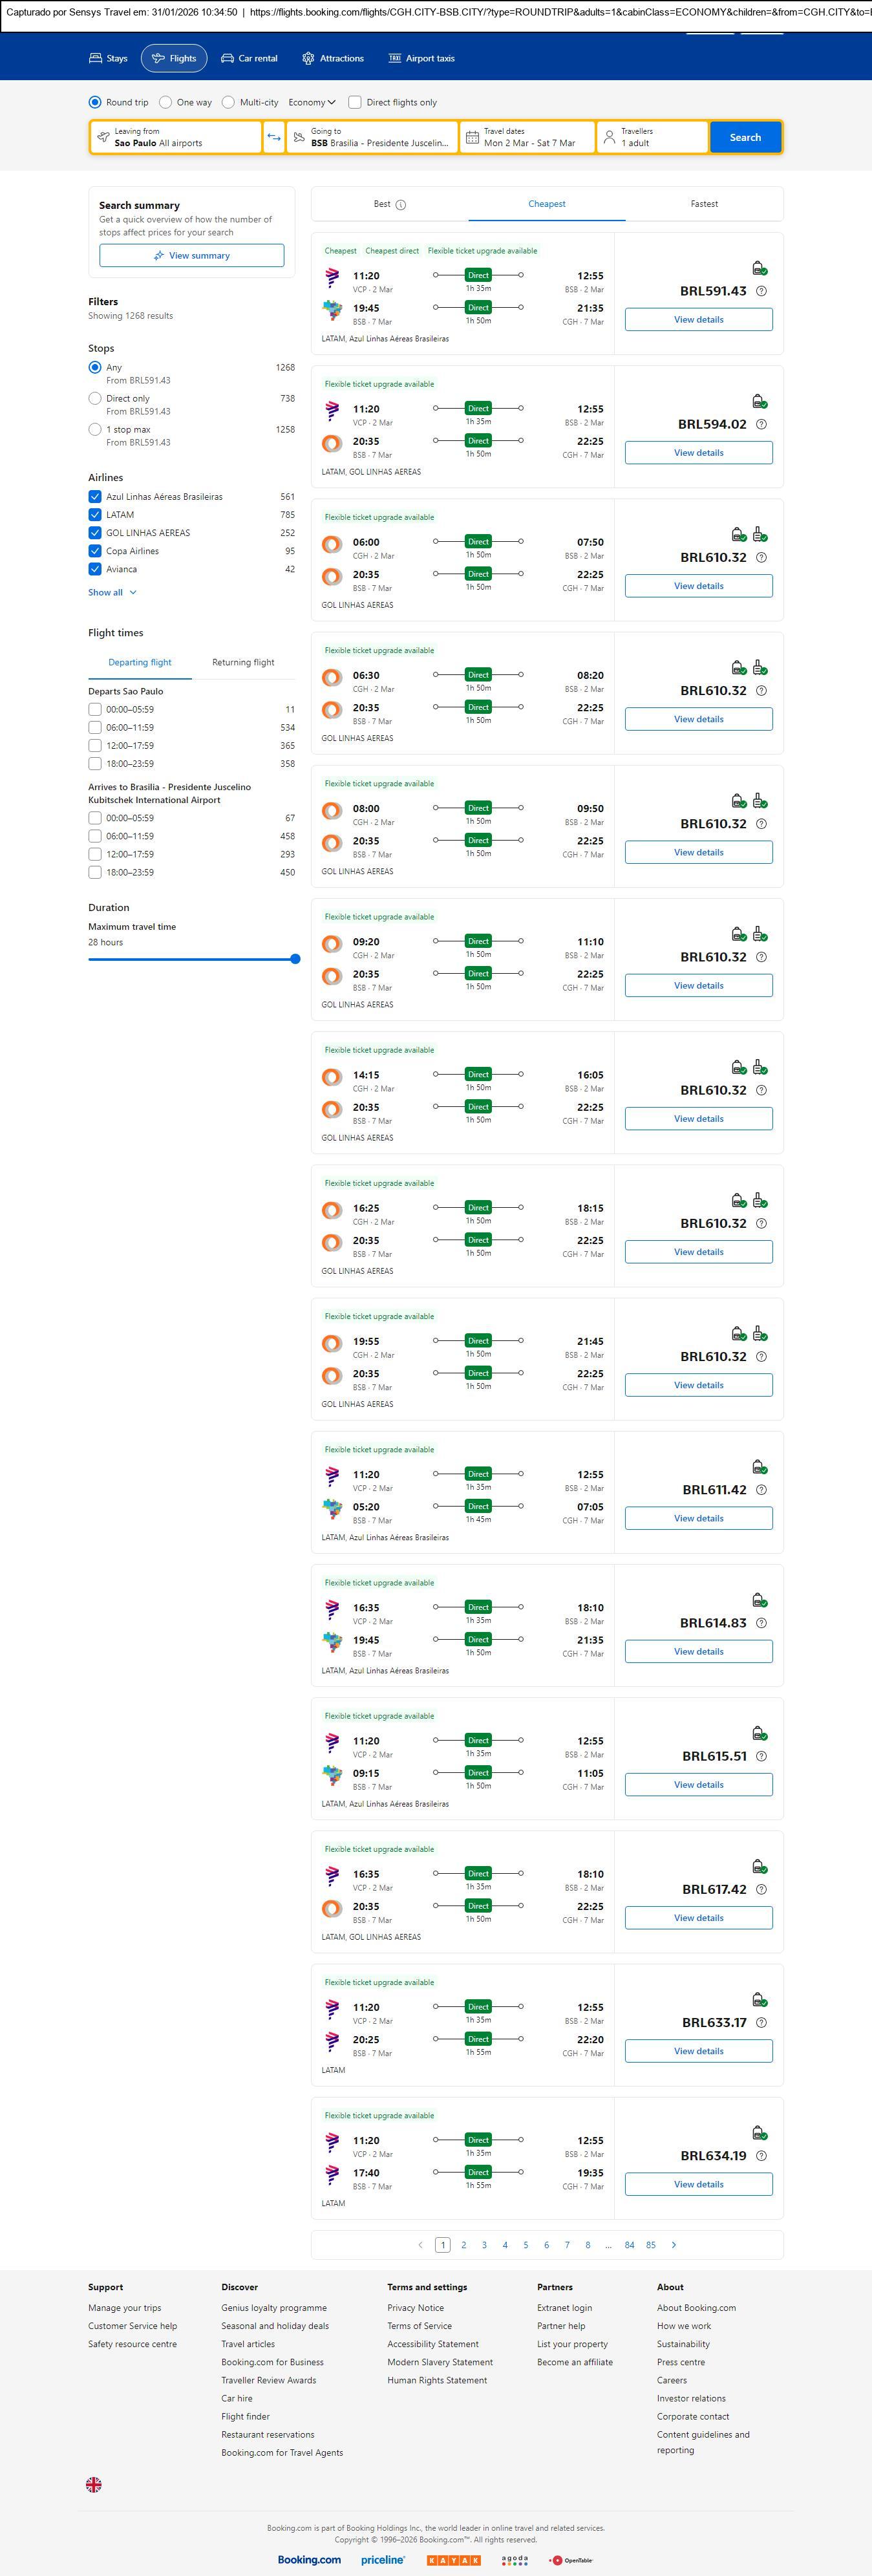Click the baggage icon above BRL594.02 price
This screenshot has height=2576, width=872.
pos(759,401)
